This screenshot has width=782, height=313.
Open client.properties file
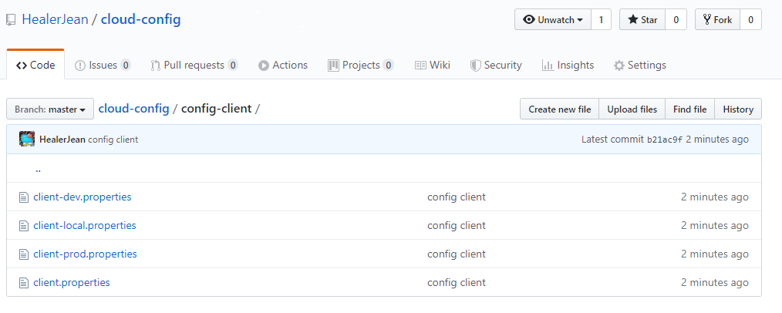coord(71,283)
